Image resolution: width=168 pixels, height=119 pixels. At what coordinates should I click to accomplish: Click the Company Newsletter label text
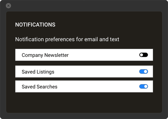click(45, 55)
